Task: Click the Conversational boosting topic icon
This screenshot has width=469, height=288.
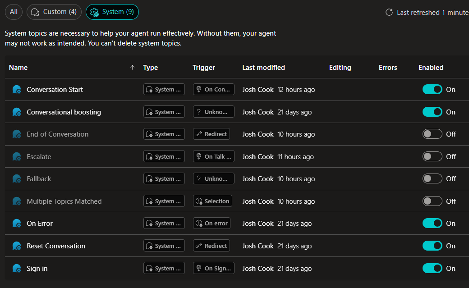Action: 17,112
